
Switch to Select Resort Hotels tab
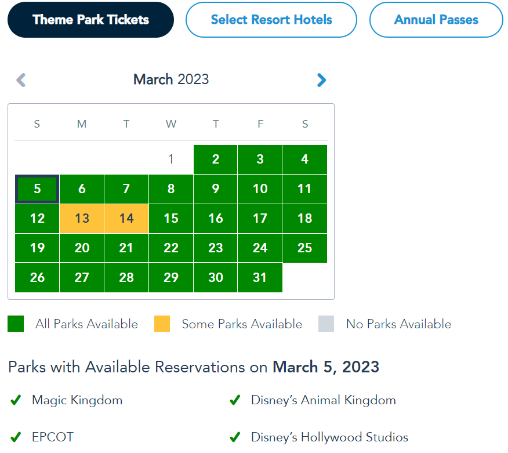tap(271, 20)
